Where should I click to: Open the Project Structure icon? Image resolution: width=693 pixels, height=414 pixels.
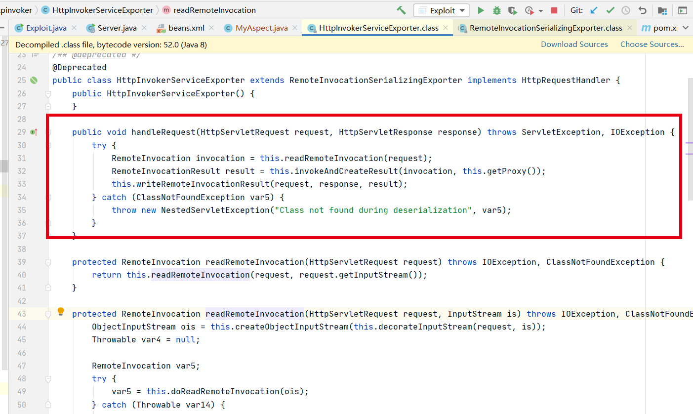click(x=662, y=10)
